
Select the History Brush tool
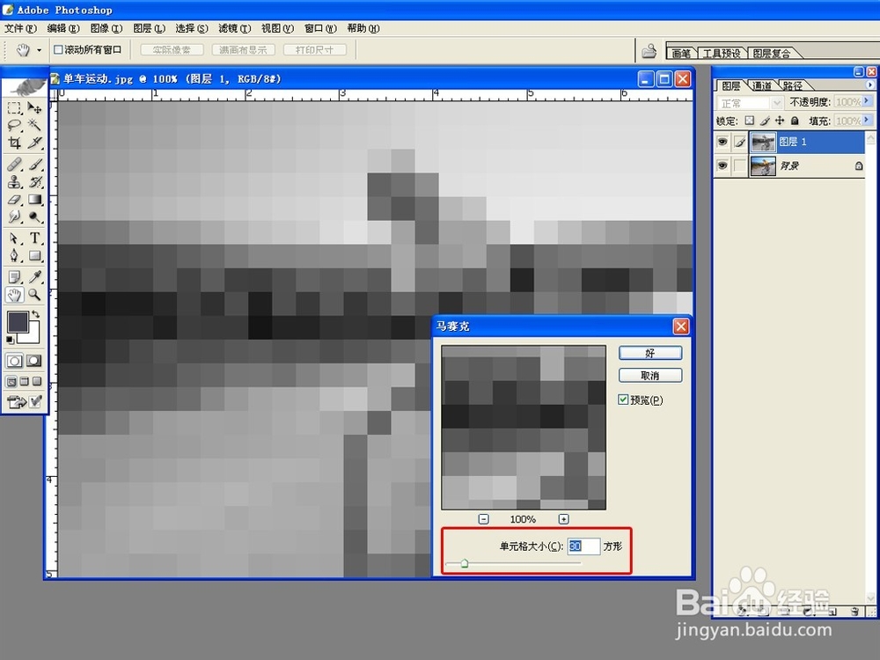34,182
